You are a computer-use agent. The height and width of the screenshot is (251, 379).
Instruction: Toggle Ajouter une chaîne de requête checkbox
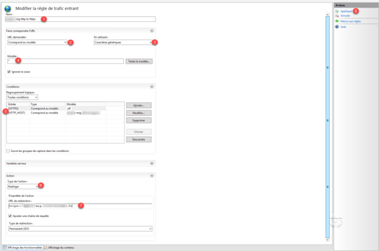[10, 216]
